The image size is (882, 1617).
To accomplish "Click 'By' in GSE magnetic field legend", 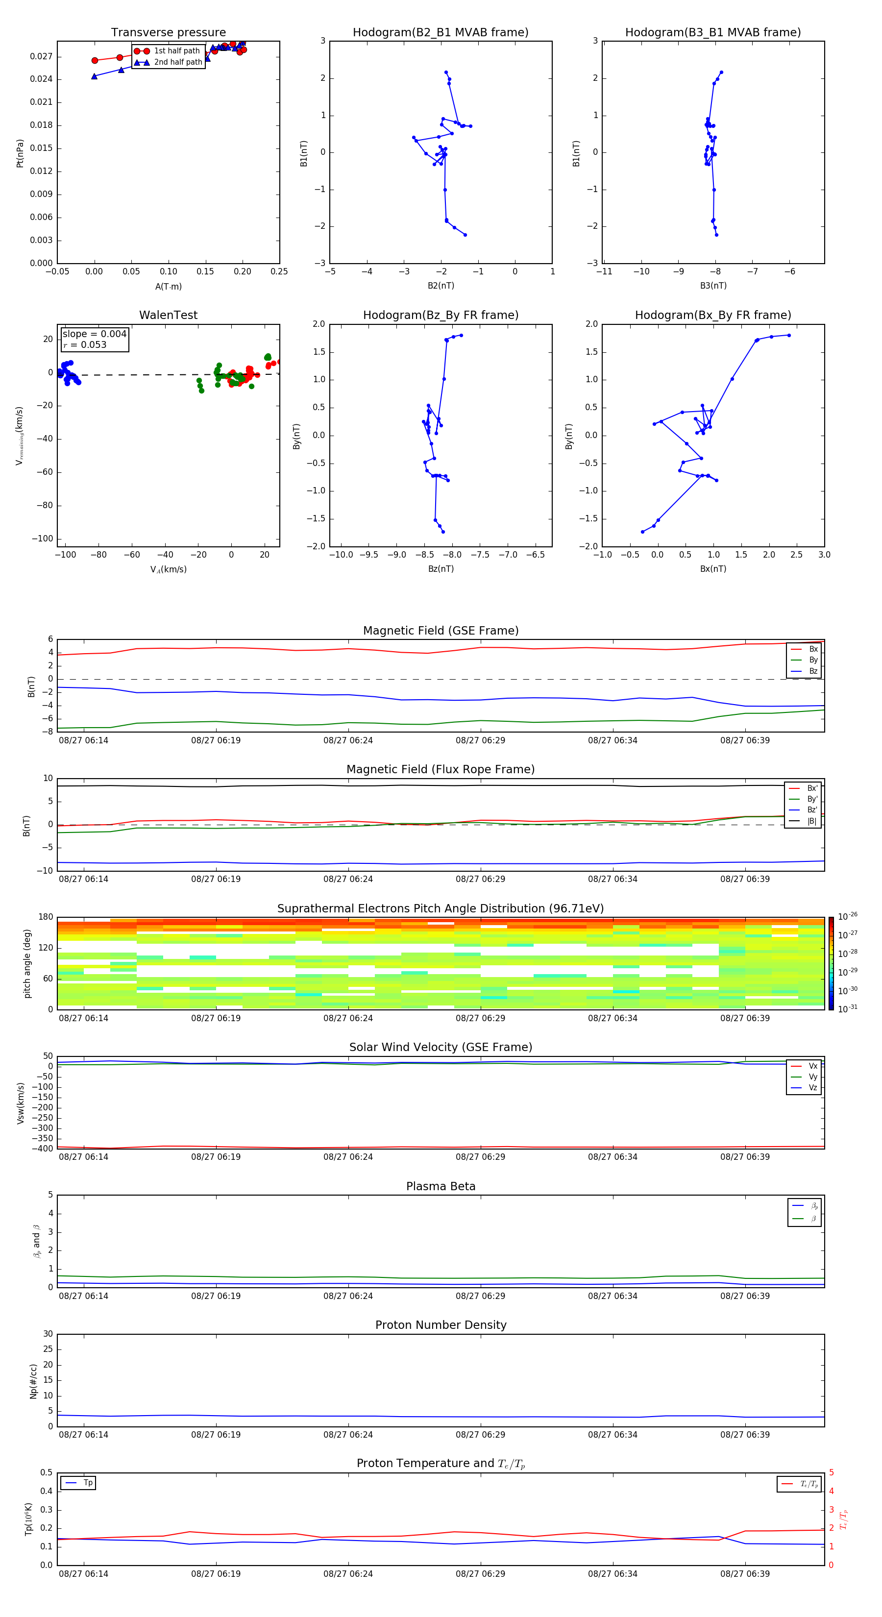I will tap(813, 661).
